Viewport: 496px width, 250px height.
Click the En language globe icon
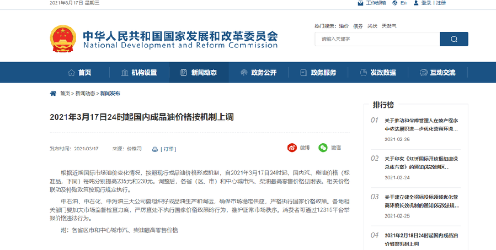[394, 3]
